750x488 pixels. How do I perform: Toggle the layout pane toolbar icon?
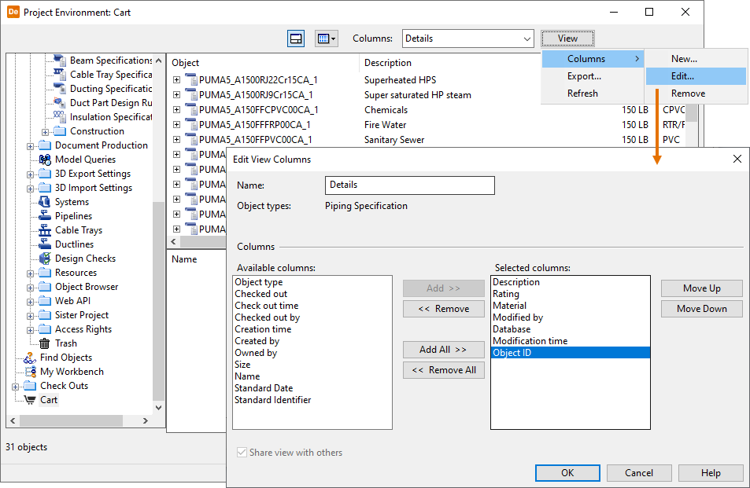[296, 39]
